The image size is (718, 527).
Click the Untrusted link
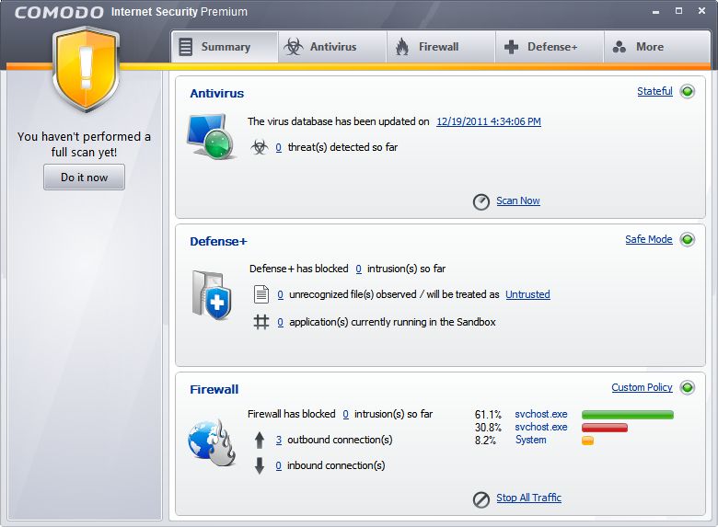527,294
